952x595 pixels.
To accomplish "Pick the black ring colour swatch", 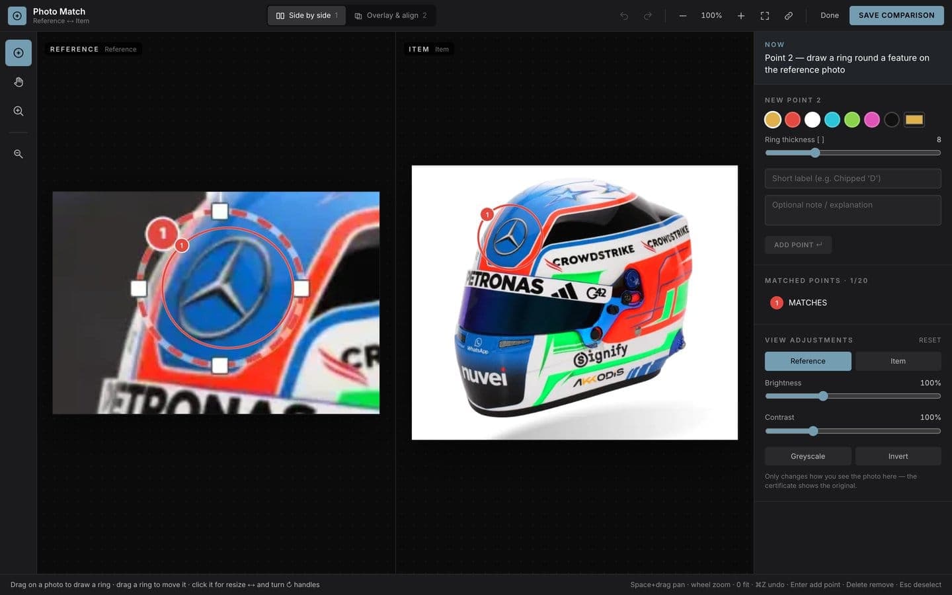I will point(892,120).
